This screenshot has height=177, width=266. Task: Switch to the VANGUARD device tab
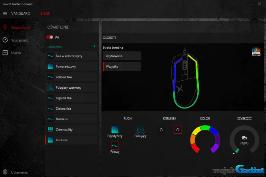21,13
